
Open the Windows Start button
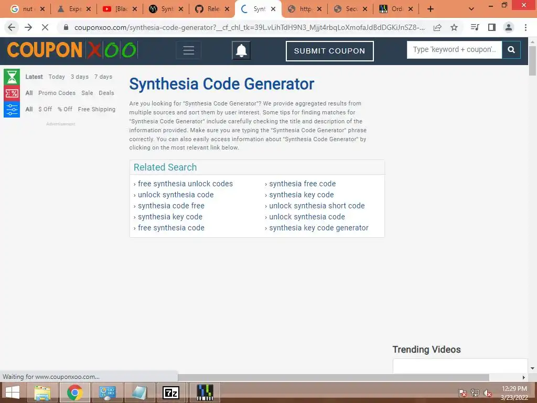point(13,393)
